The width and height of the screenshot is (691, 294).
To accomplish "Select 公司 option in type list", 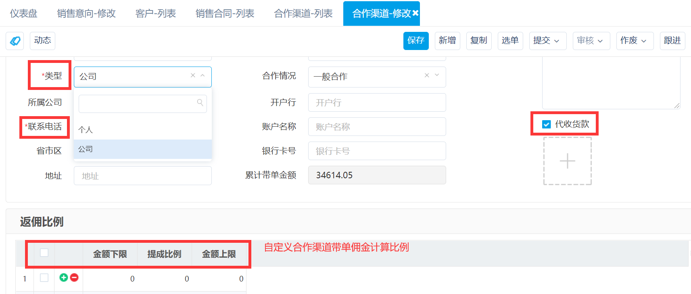I will tap(143, 149).
